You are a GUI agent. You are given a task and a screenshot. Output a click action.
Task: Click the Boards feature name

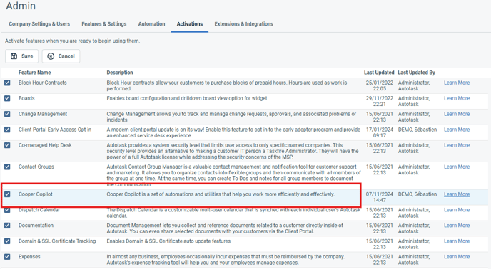coord(26,98)
